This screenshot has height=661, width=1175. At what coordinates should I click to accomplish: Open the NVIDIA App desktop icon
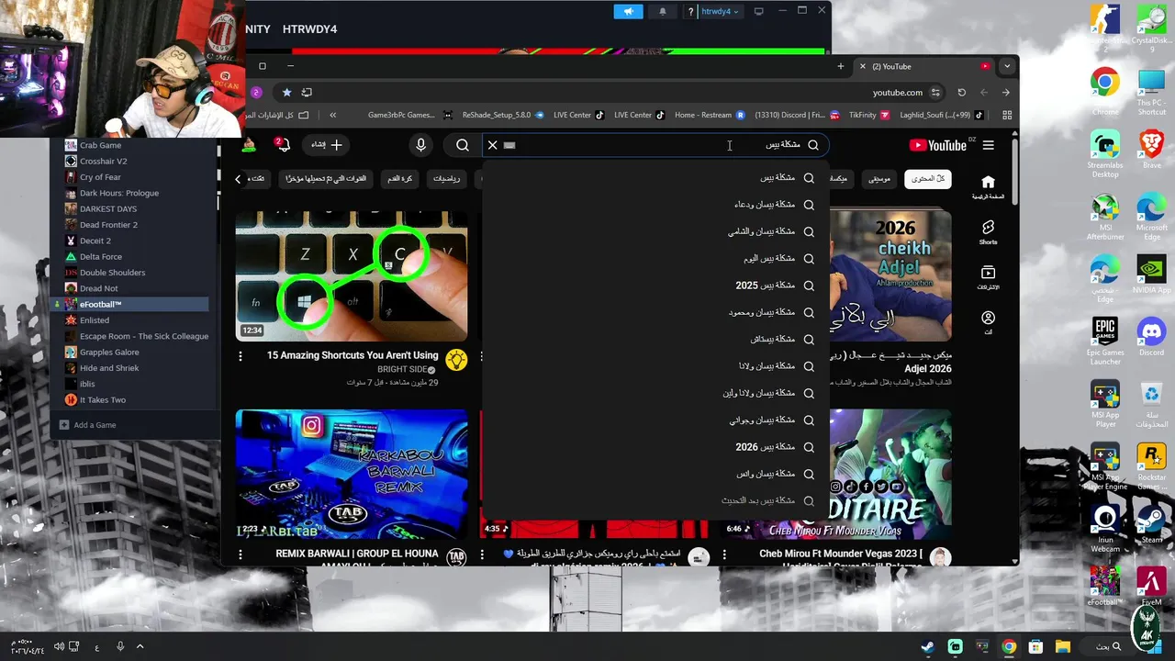1151,274
